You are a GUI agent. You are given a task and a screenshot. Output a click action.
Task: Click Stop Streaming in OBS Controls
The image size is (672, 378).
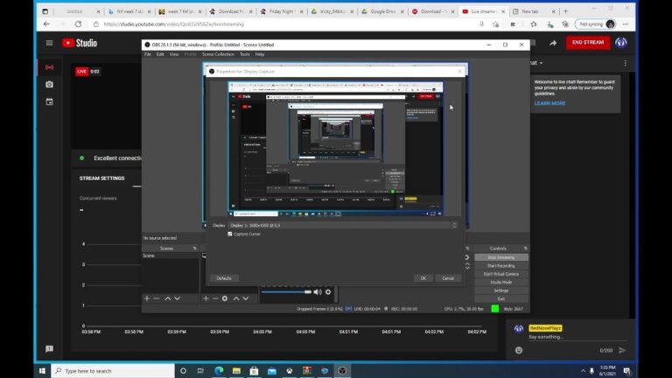pyautogui.click(x=500, y=257)
